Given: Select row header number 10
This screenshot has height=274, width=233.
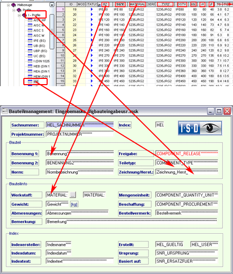Looking at the screenshot, I should coord(61,56).
